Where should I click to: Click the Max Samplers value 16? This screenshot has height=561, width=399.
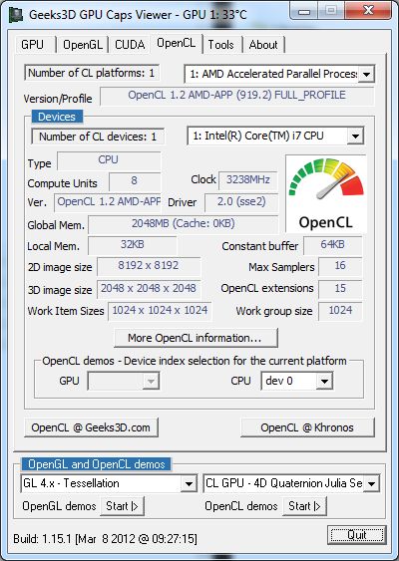point(340,266)
